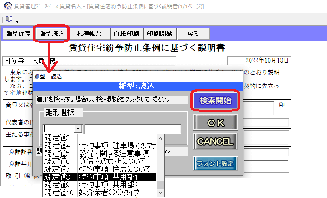This screenshot has height=198, width=327.
Task: Click the book icon in the toolbar
Action: point(9,19)
